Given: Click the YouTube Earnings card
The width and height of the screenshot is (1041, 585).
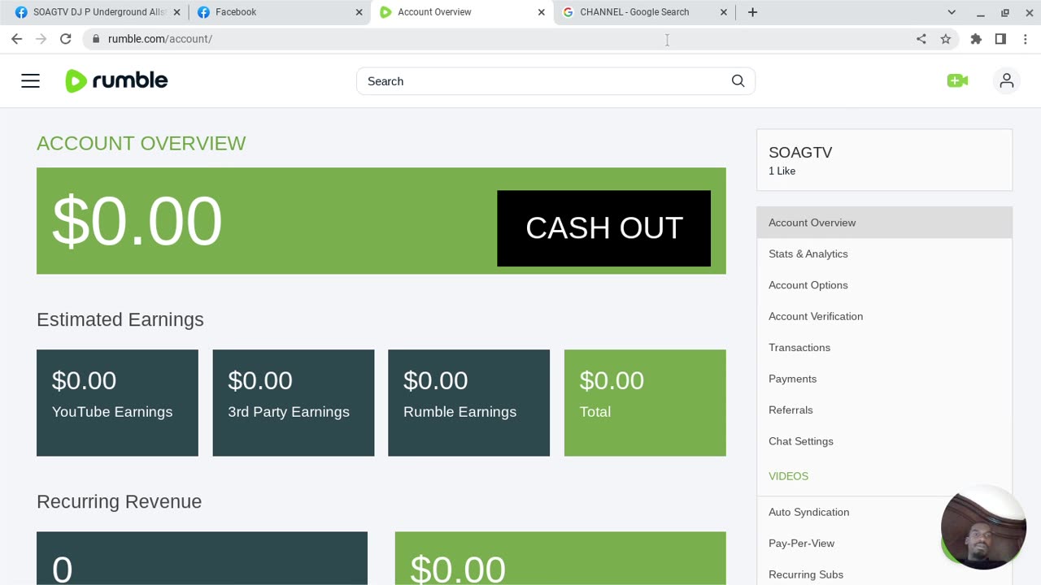Looking at the screenshot, I should coord(117,403).
